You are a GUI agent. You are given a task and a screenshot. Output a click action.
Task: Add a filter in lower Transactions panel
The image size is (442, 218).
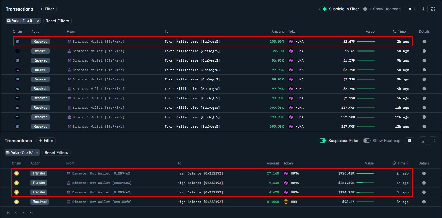pyautogui.click(x=46, y=141)
